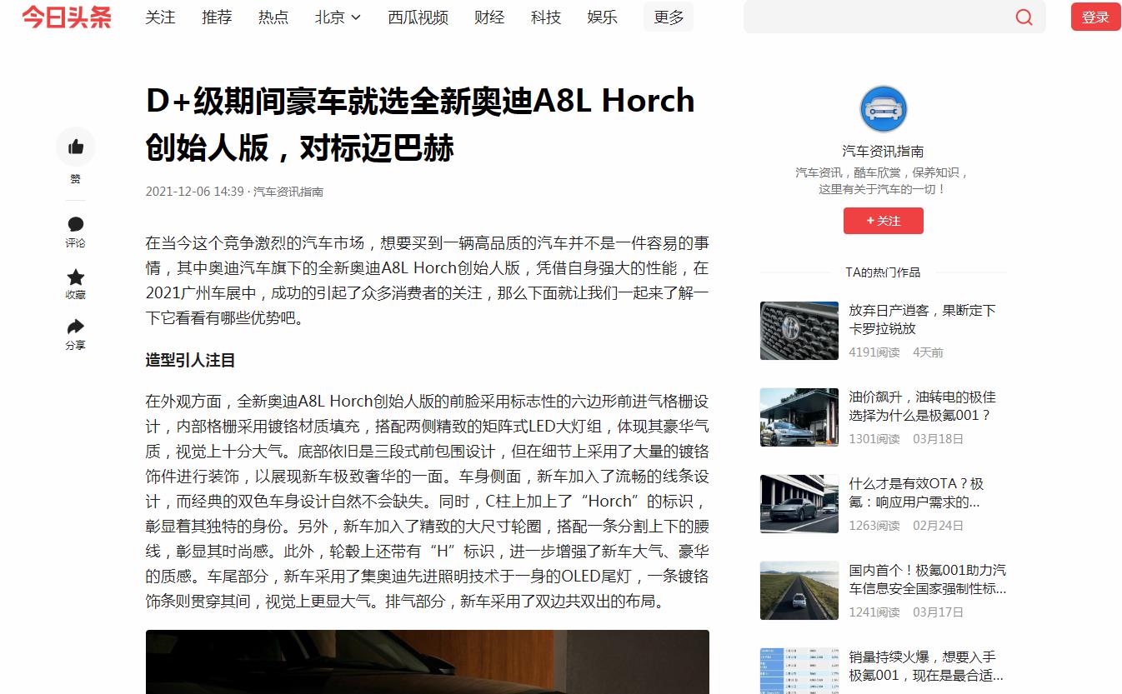The width and height of the screenshot is (1122, 694).
Task: Click the subheading 造型引人注目
Action: 190,360
